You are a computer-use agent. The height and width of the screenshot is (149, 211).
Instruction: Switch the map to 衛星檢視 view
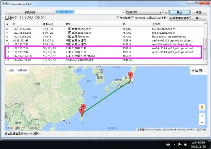click(x=22, y=70)
